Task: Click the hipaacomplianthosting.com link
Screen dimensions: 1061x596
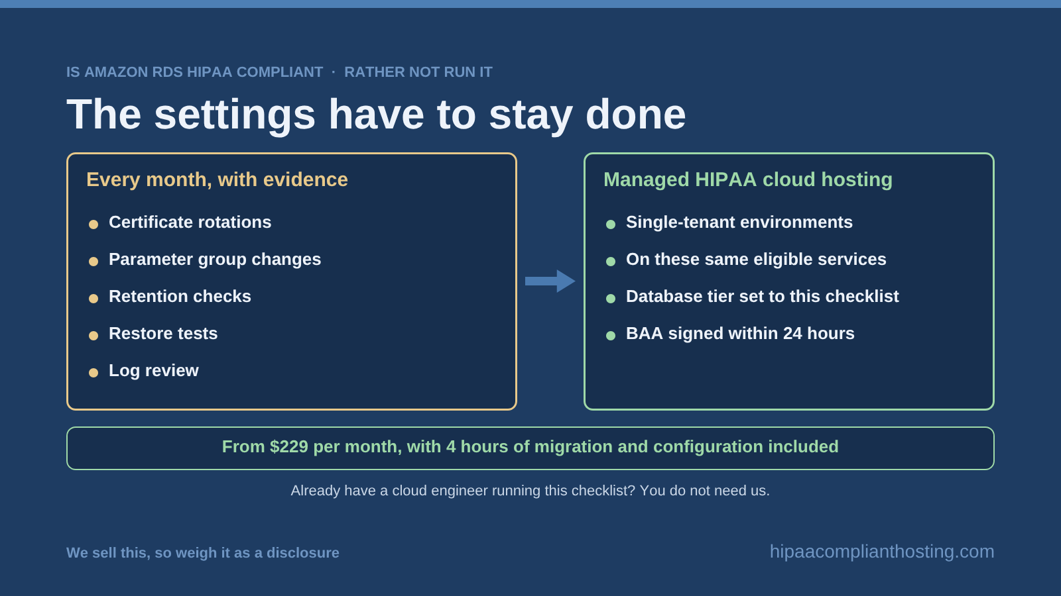Action: [x=882, y=552]
